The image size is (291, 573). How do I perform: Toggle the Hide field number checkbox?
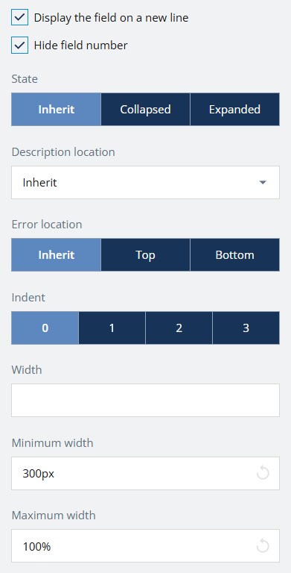(x=19, y=46)
